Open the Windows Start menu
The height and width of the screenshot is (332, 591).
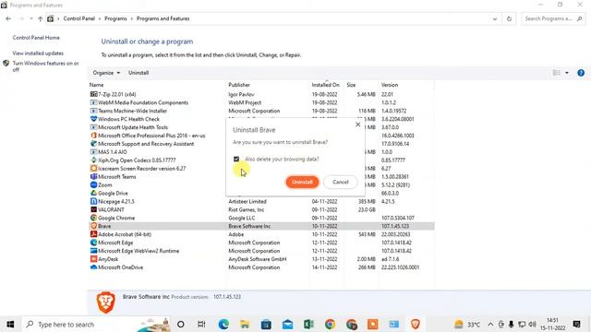(10, 324)
